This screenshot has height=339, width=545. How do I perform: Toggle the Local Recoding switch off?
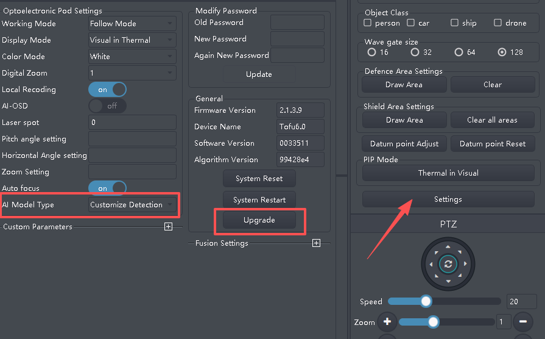click(107, 90)
